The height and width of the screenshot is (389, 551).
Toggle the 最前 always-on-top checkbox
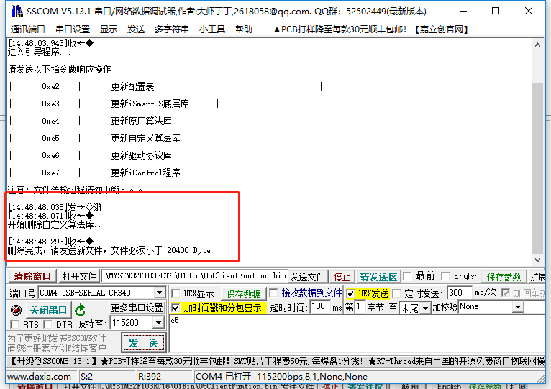(408, 276)
